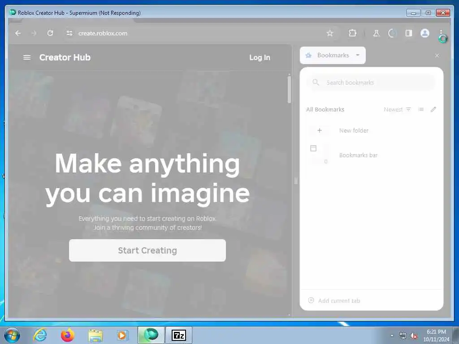Select Supermium taskbar button

[151, 335]
